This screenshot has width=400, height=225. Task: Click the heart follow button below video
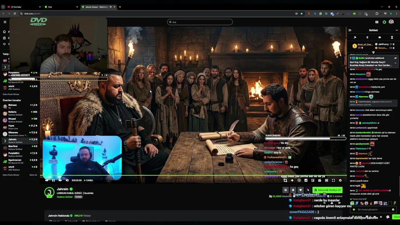[300, 190]
